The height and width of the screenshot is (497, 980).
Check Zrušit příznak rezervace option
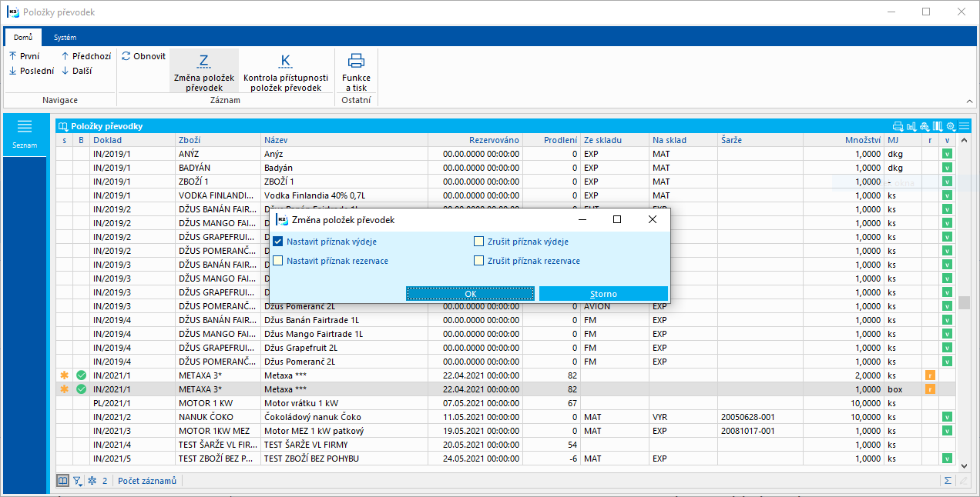478,261
